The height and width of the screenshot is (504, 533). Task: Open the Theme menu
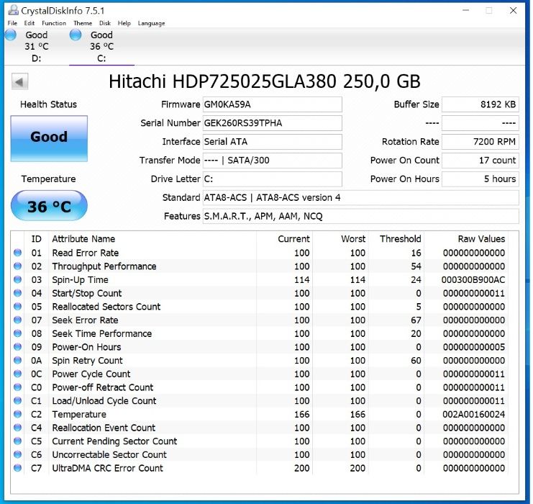click(83, 23)
